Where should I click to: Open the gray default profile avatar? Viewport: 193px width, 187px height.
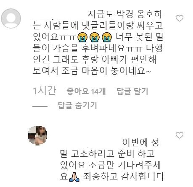tap(11, 18)
